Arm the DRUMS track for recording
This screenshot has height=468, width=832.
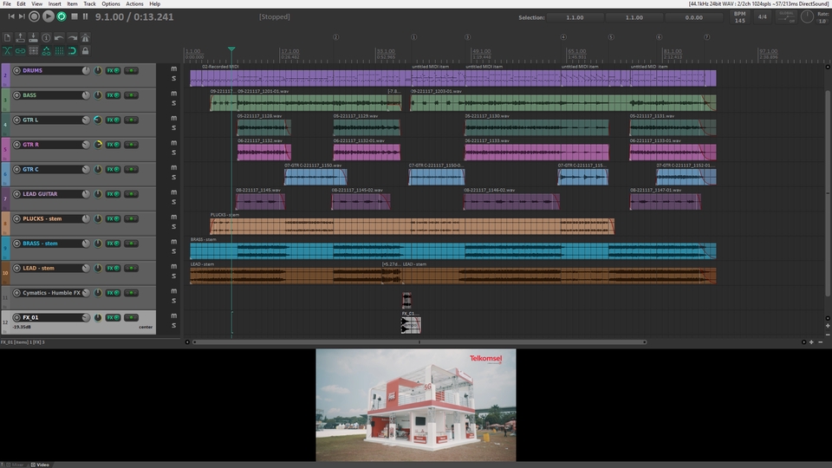pos(17,70)
